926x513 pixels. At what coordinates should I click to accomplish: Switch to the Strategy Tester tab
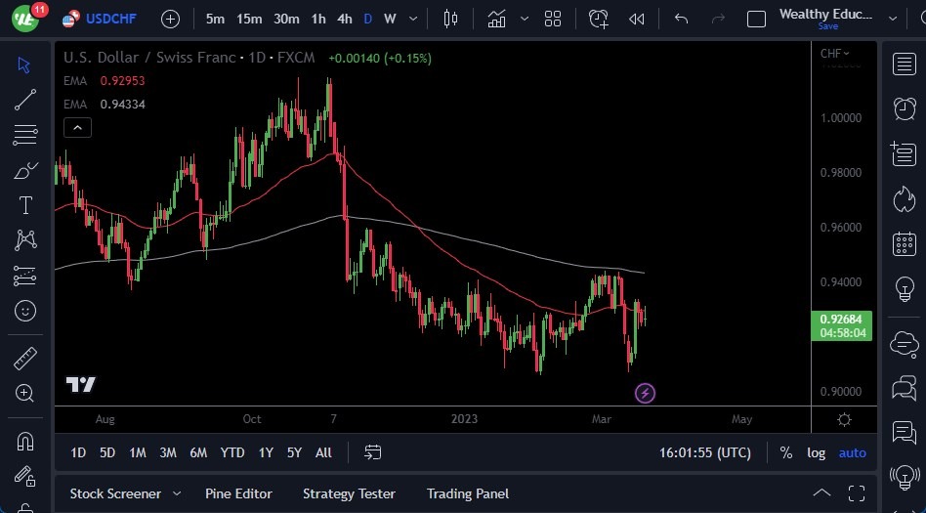tap(349, 493)
